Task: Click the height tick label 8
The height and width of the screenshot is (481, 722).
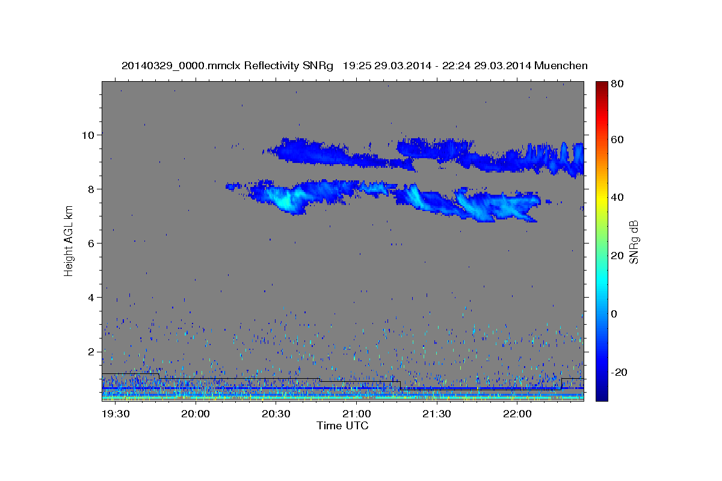Action: pos(92,189)
